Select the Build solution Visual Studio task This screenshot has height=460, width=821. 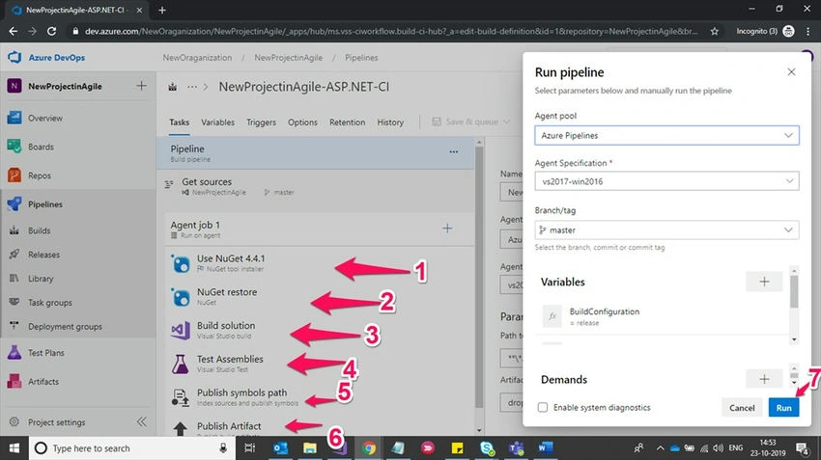pos(226,325)
